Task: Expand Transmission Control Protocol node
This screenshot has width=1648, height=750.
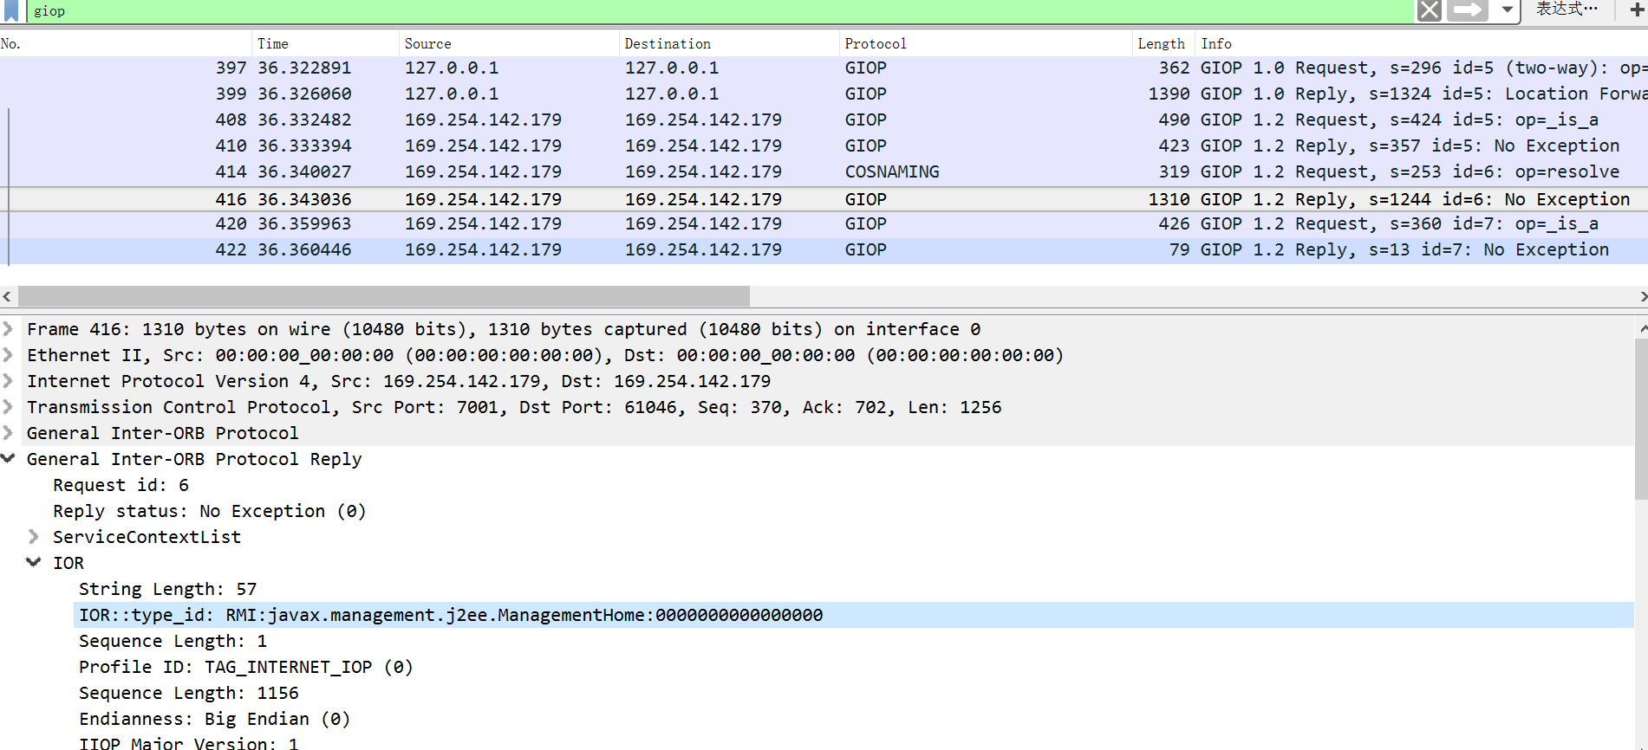Action: (x=8, y=407)
